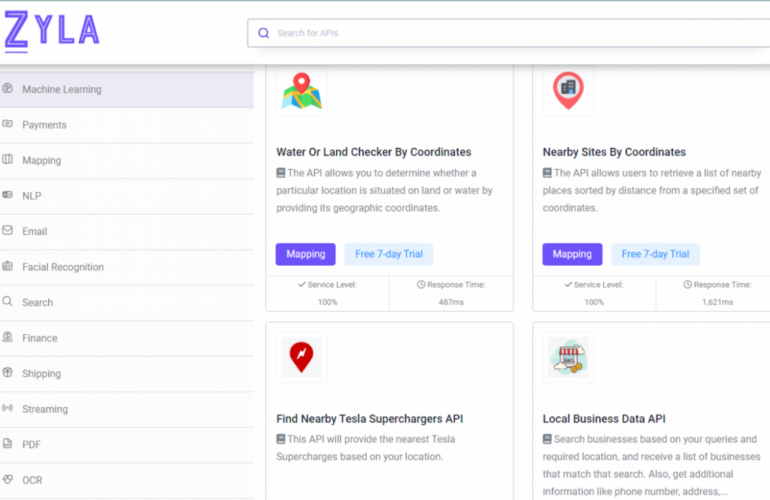Image resolution: width=770 pixels, height=500 pixels.
Task: Focus the Search for APIs field
Action: click(508, 33)
